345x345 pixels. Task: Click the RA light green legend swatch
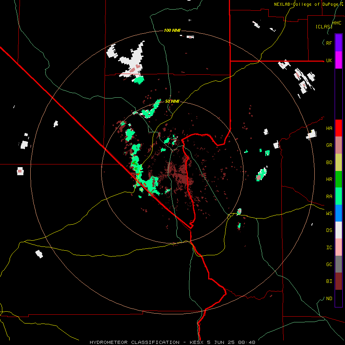click(x=338, y=196)
